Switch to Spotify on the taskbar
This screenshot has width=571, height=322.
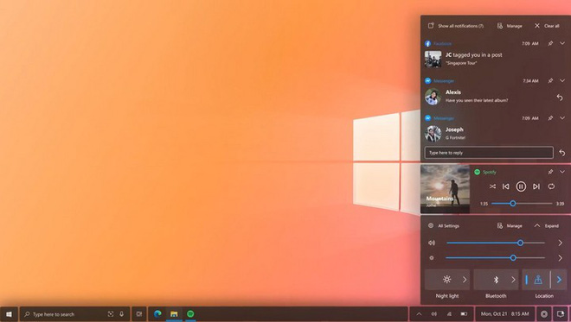[x=190, y=314]
